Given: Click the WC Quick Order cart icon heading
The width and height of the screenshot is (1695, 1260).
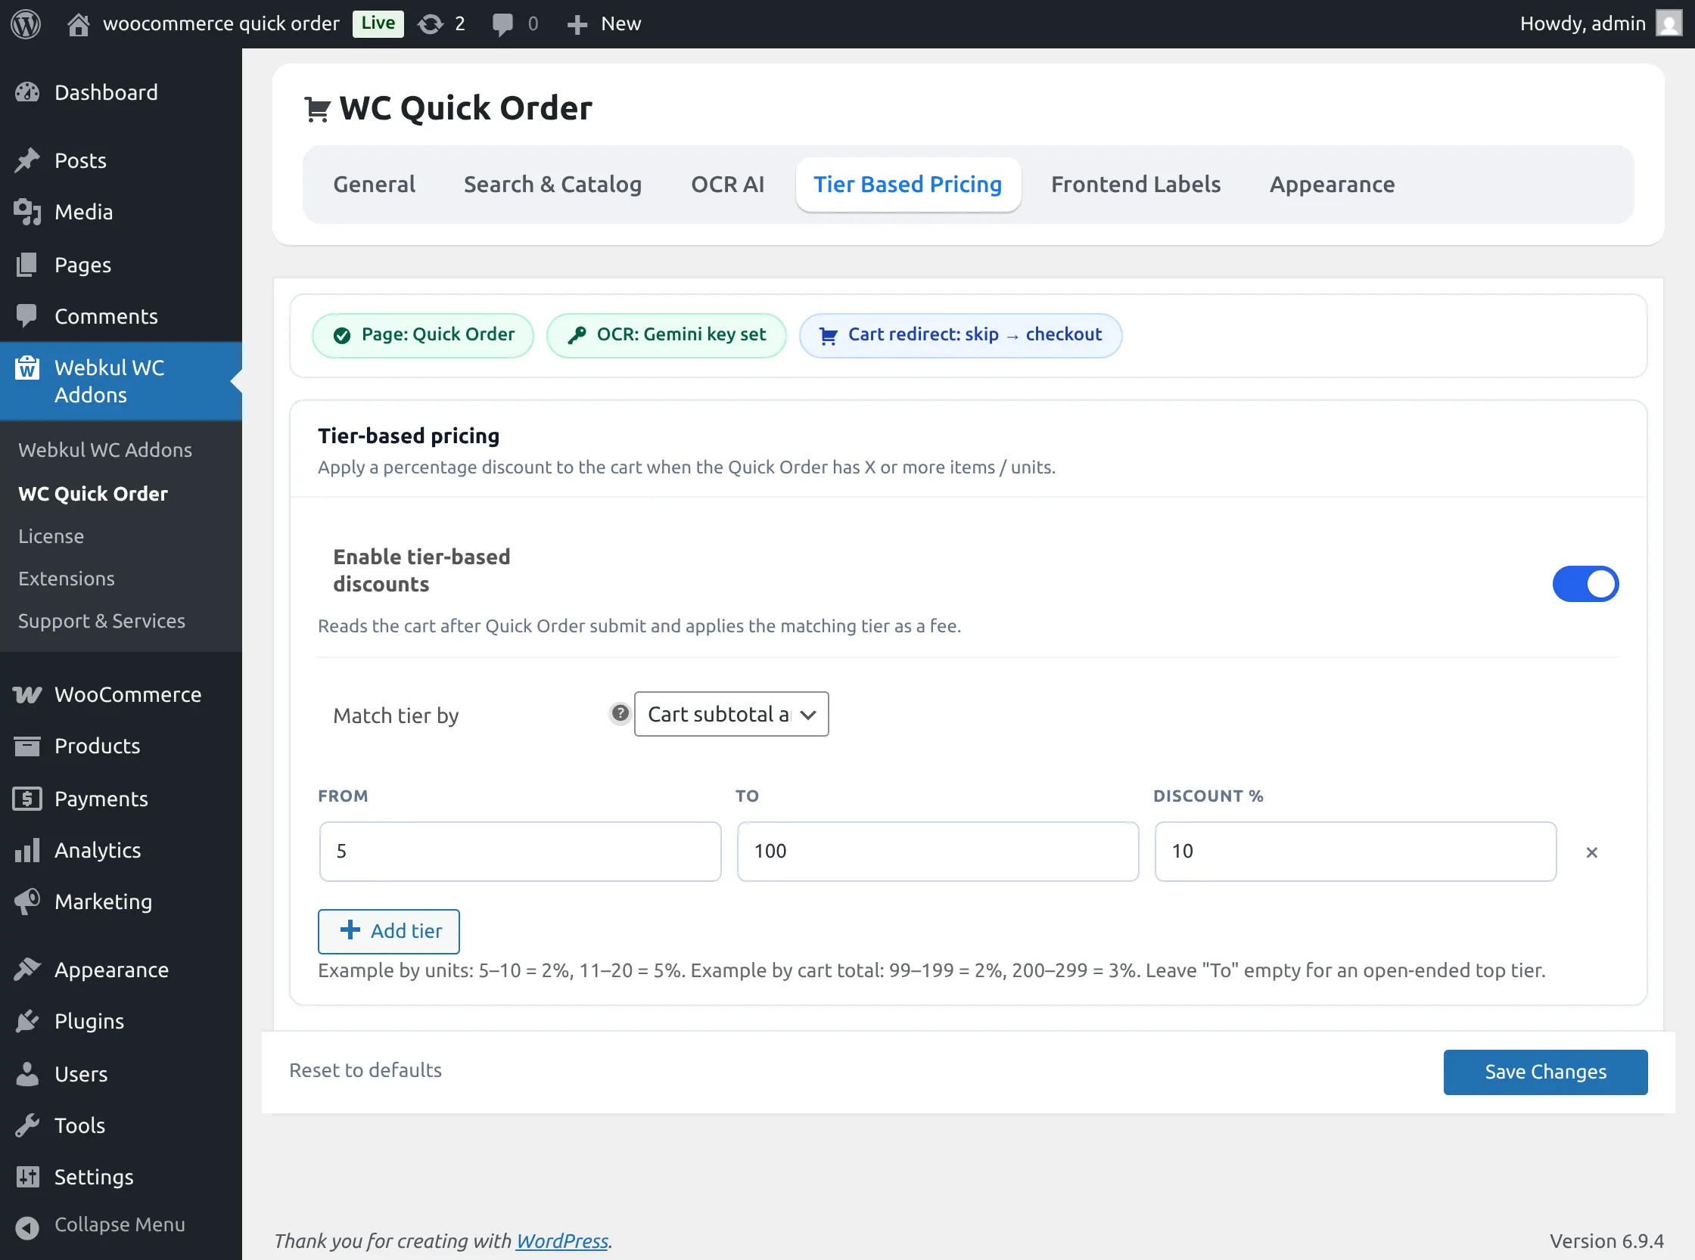Looking at the screenshot, I should (317, 109).
